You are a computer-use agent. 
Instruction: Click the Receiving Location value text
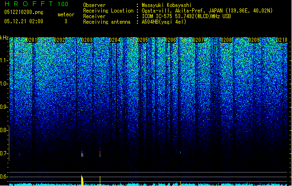[x=207, y=11]
